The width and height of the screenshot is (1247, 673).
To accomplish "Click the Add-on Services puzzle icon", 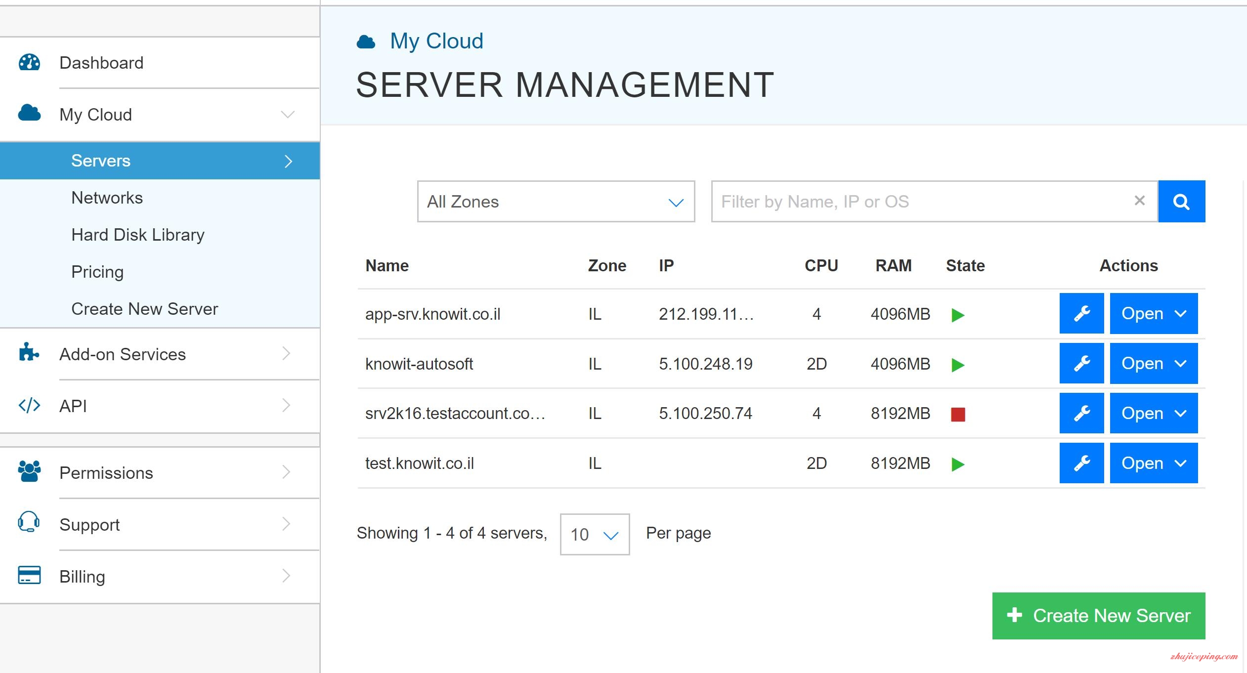I will coord(29,352).
